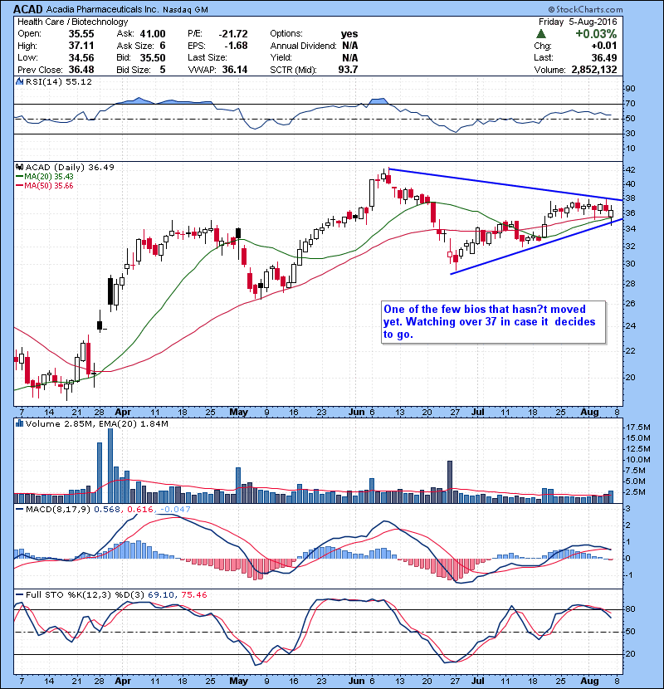Click the -1 label on MACD axis

[629, 575]
